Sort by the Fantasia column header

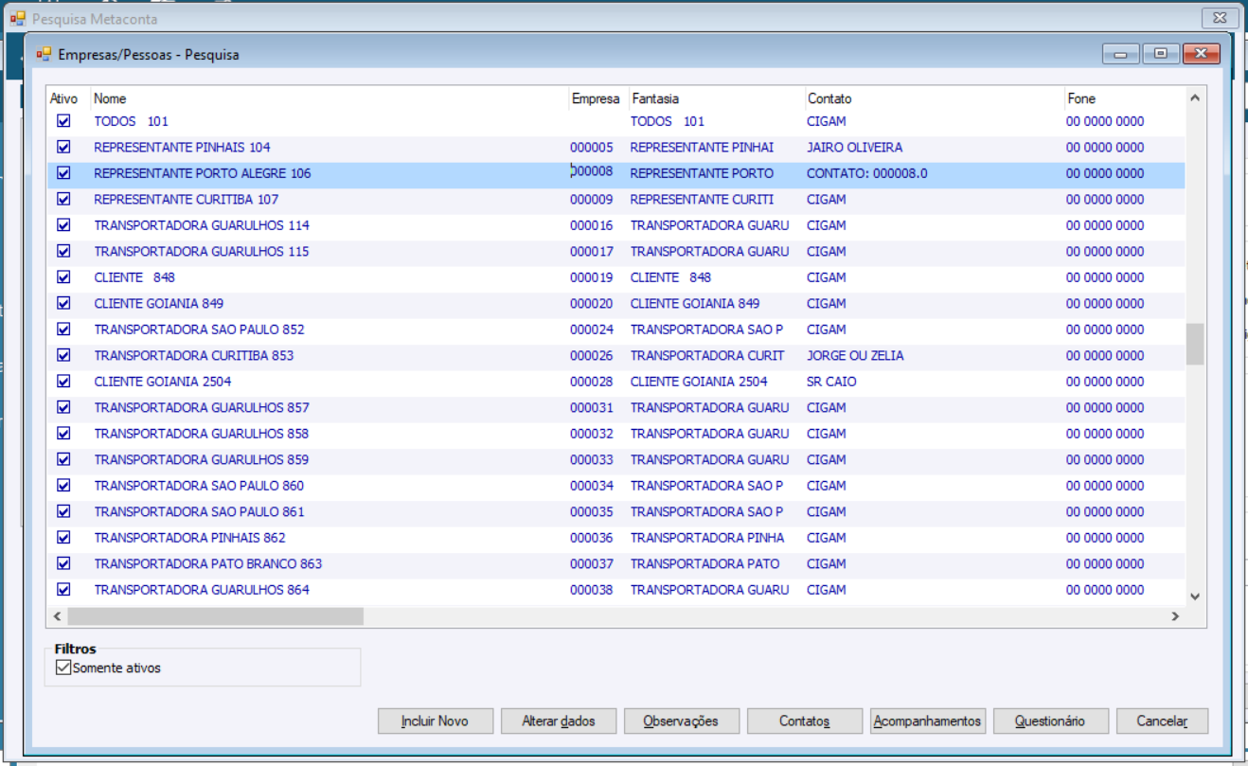tap(716, 98)
